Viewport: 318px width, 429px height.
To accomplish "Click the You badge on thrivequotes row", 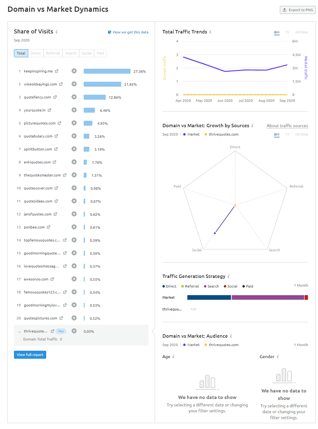I will 61,331.
